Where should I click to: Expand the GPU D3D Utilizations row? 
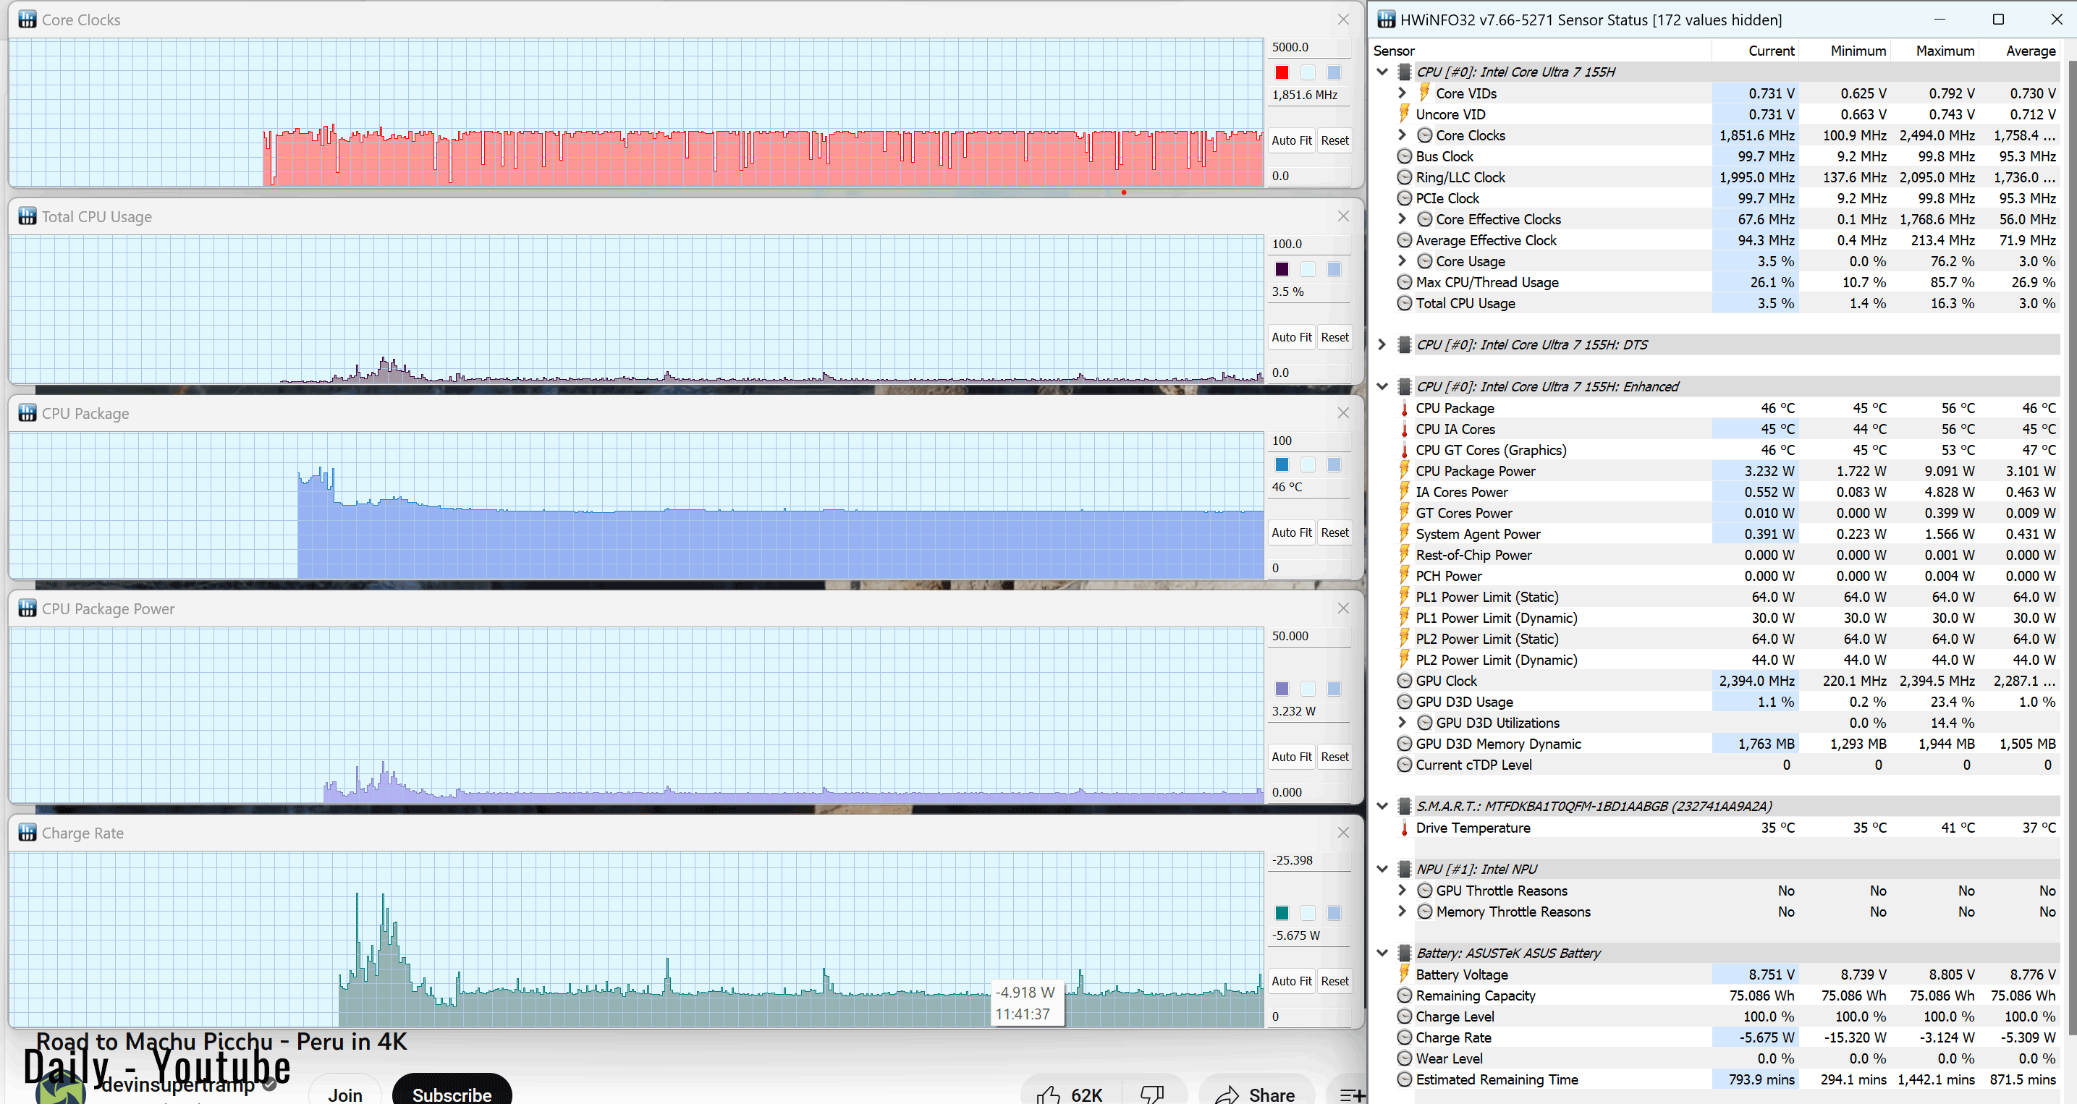[x=1402, y=722]
